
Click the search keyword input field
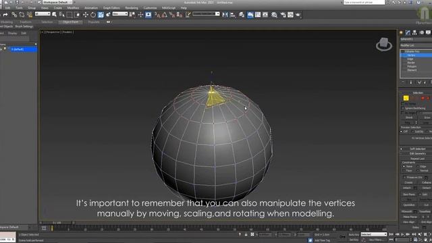[x=364, y=2]
